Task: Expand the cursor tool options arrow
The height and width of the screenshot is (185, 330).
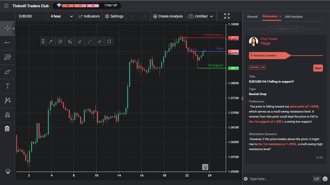Action: pyautogui.click(x=14, y=28)
